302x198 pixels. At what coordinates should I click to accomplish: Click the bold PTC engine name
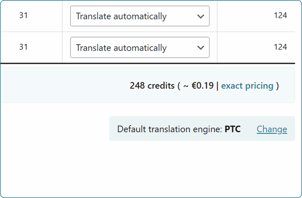tap(232, 129)
